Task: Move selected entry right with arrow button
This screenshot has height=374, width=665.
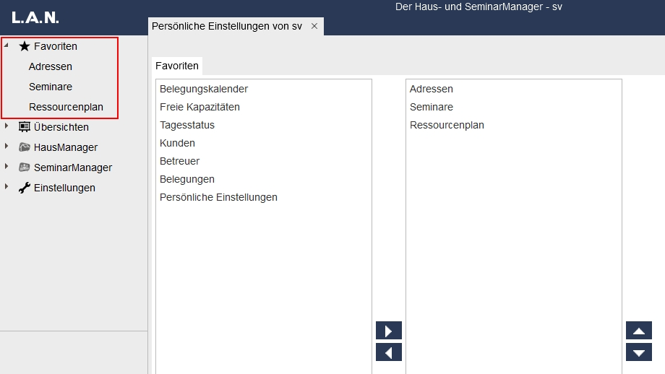Action: tap(389, 331)
